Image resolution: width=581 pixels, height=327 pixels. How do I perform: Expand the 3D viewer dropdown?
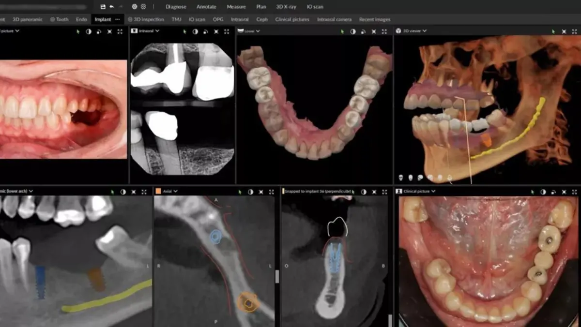click(425, 31)
